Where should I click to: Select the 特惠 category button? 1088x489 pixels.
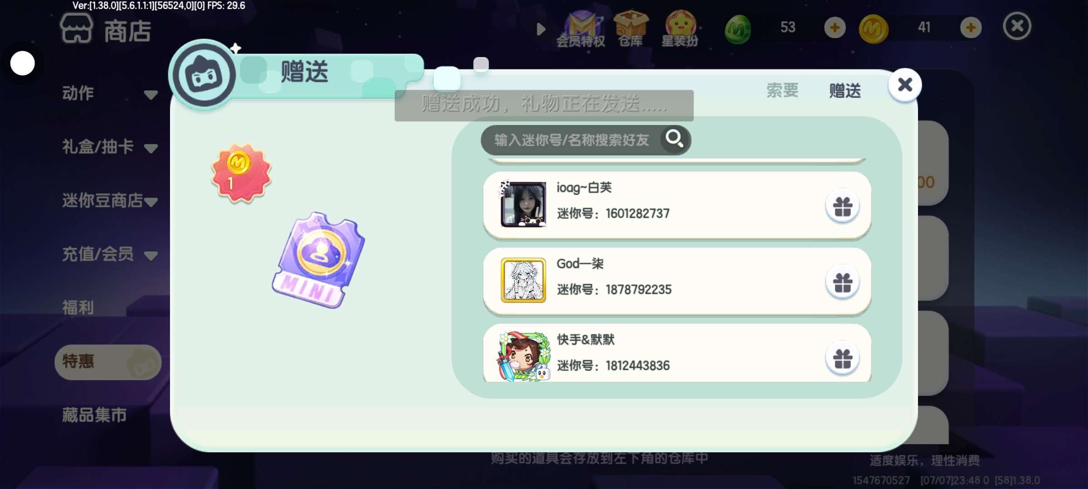[108, 362]
